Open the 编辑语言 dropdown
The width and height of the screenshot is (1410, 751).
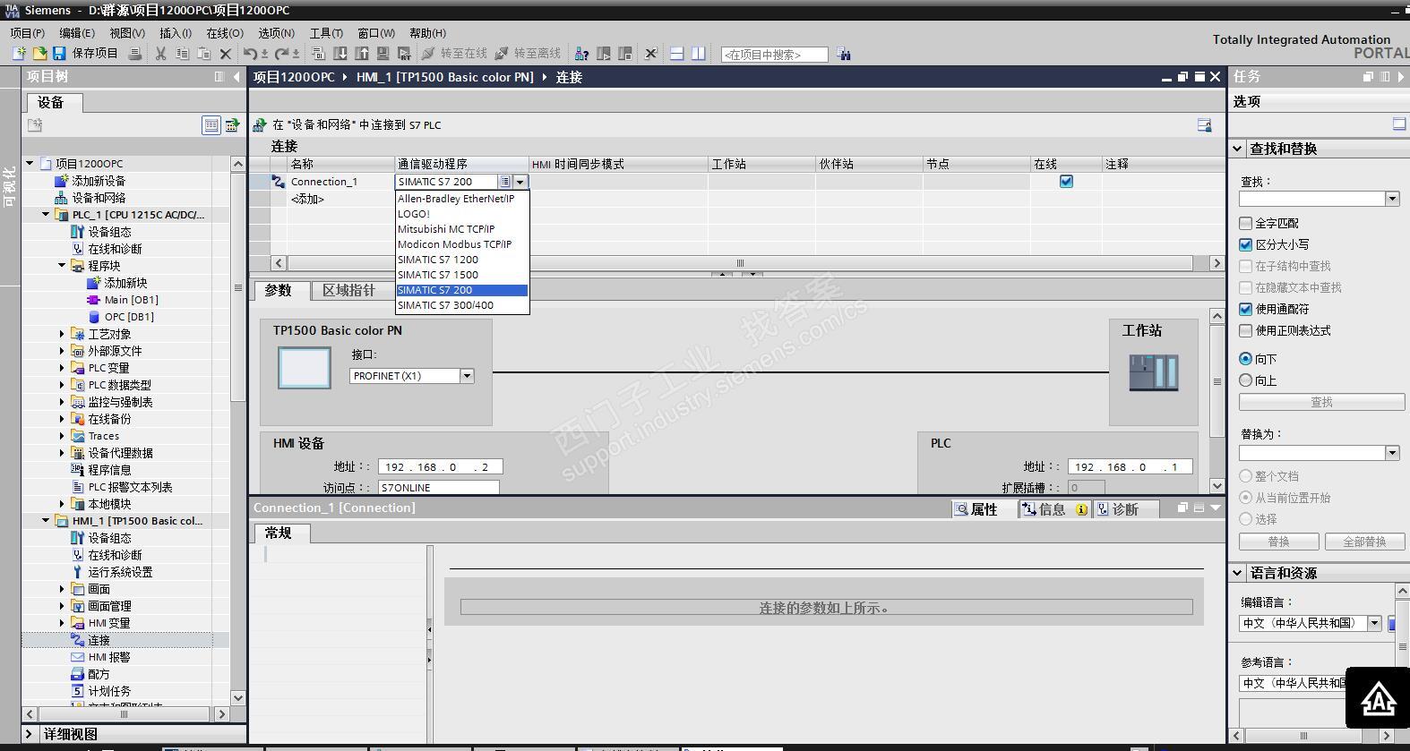pos(1374,623)
